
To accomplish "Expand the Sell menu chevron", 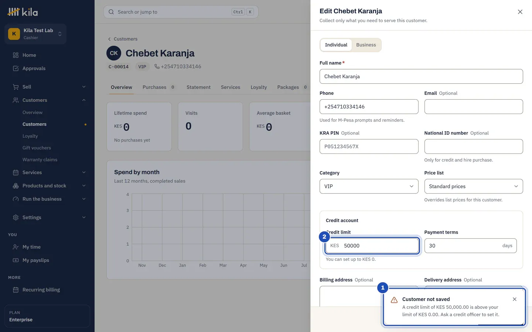I will pyautogui.click(x=84, y=87).
